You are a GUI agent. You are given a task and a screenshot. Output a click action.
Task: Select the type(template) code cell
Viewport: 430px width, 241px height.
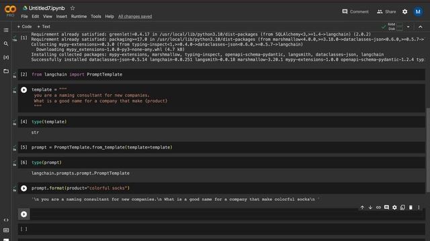pos(222,122)
